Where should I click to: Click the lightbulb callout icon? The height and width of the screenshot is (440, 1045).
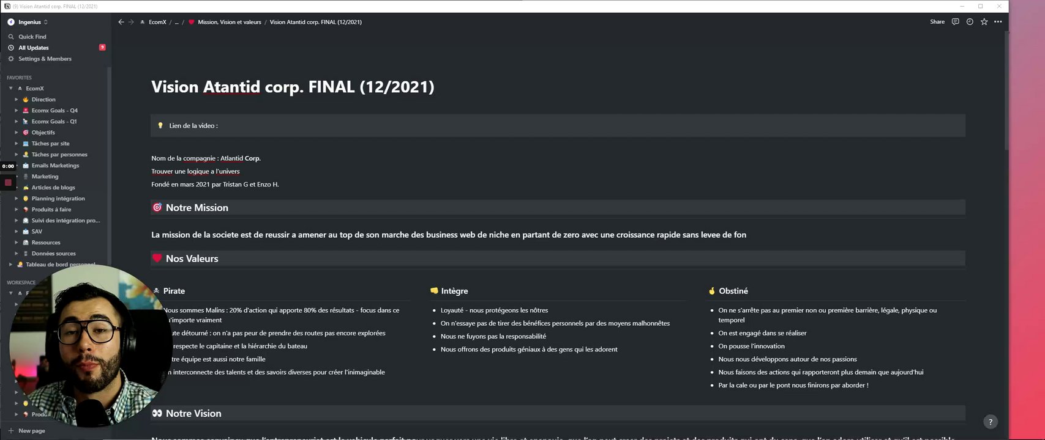pos(160,126)
